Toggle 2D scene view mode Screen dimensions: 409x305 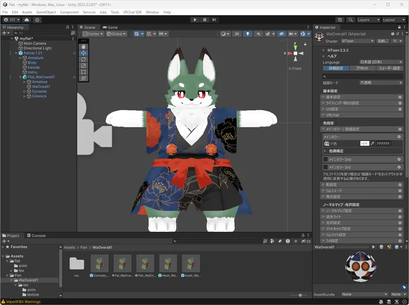tap(237, 34)
